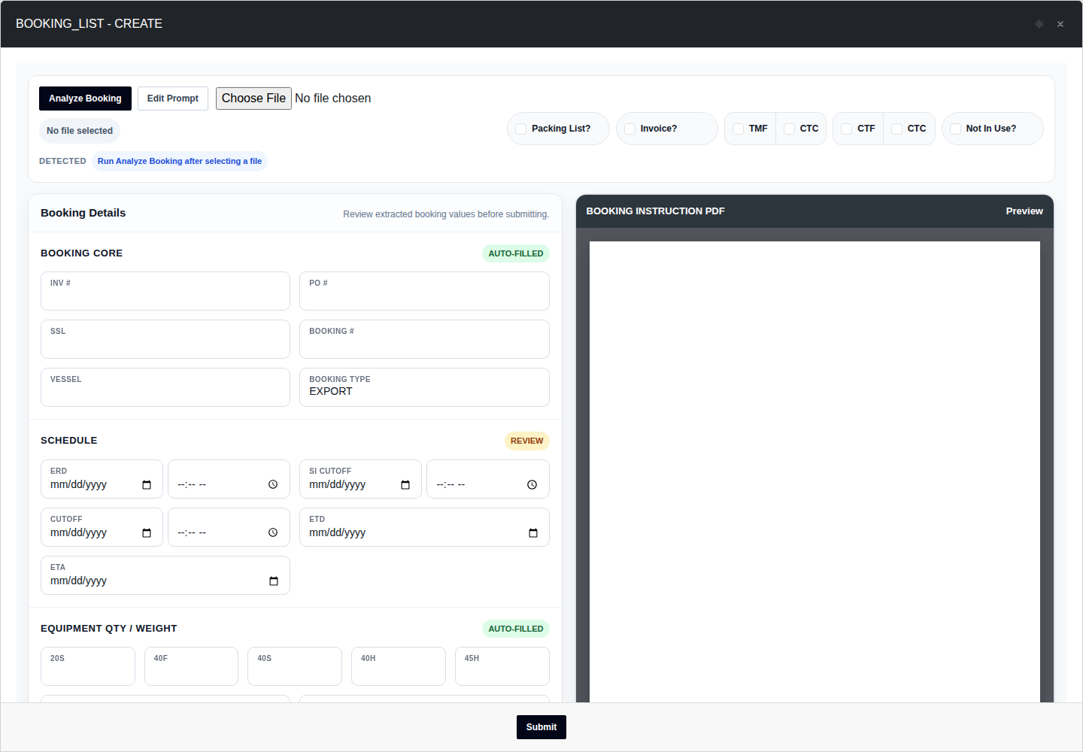Viewport: 1083px width, 752px height.
Task: Open the SI CUTOFF calendar picker icon
Action: coord(405,484)
